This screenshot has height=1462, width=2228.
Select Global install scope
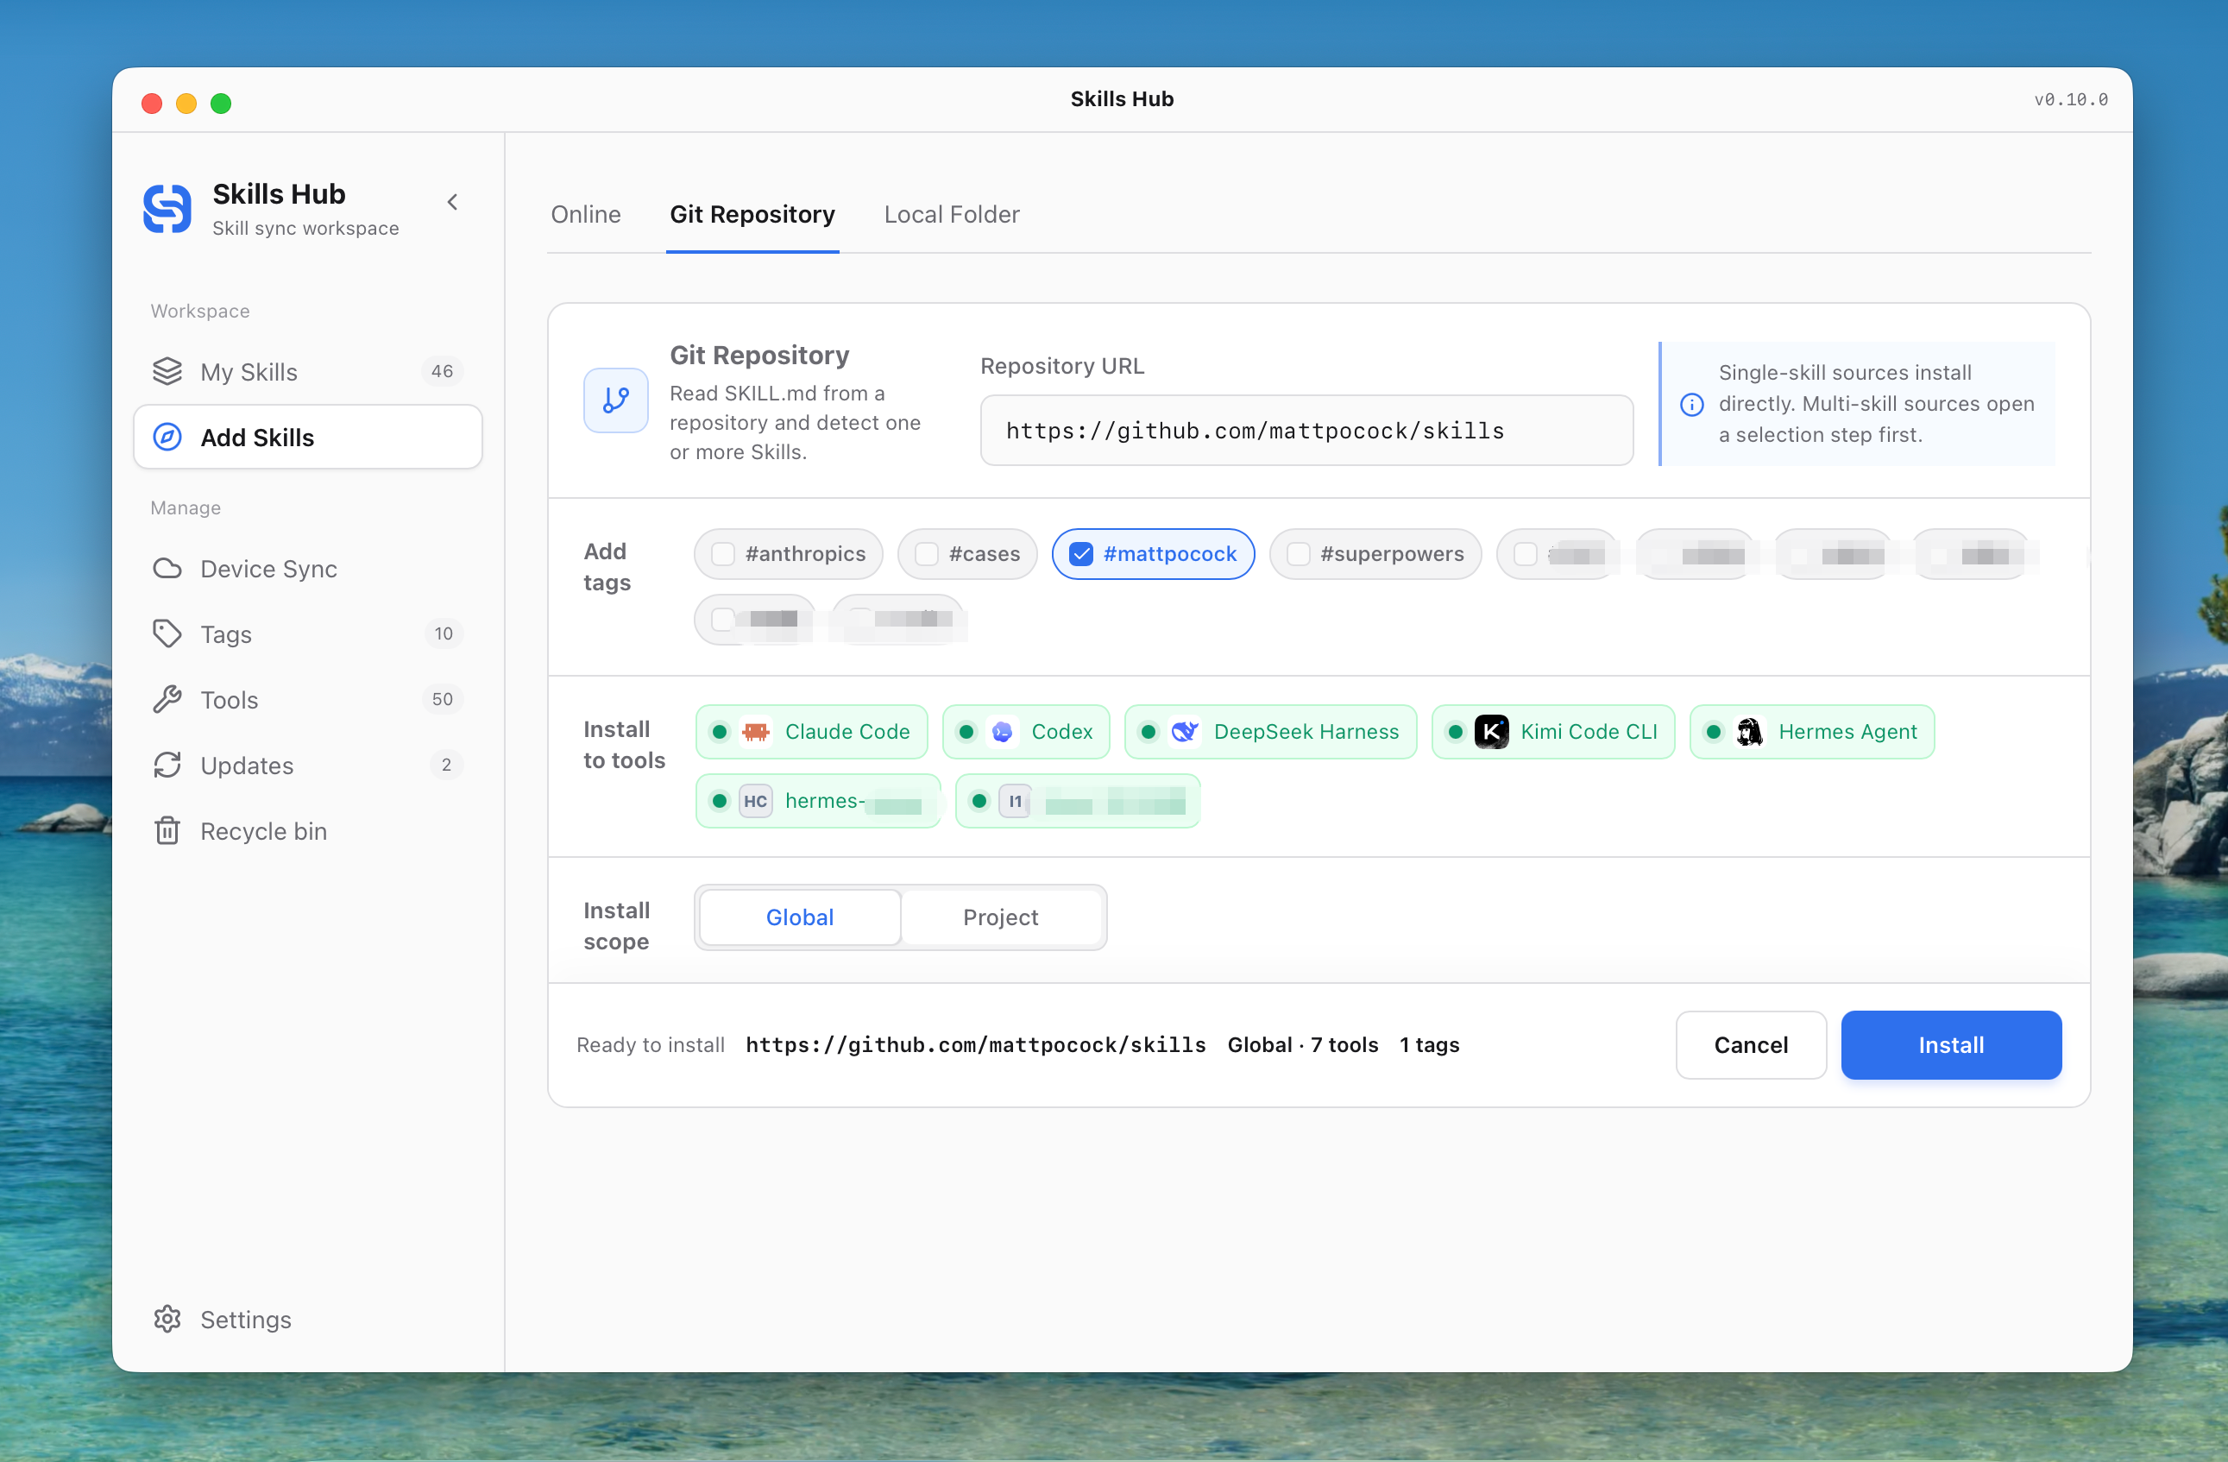point(799,917)
